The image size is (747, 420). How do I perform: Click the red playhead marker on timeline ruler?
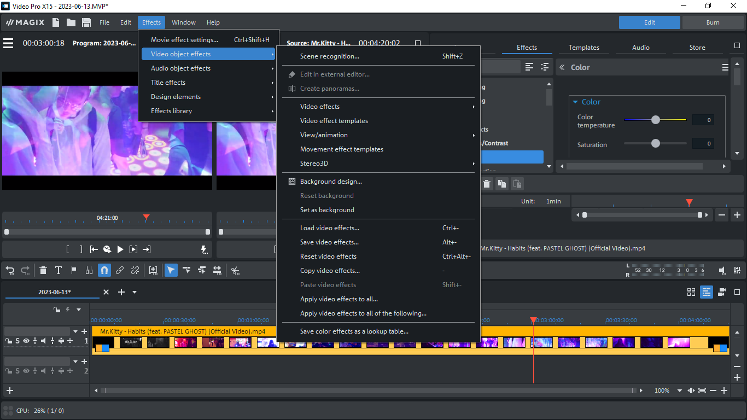point(533,320)
